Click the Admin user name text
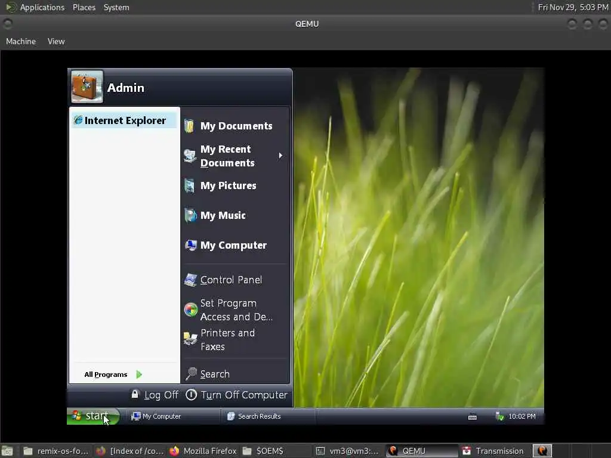This screenshot has height=458, width=611. click(125, 88)
